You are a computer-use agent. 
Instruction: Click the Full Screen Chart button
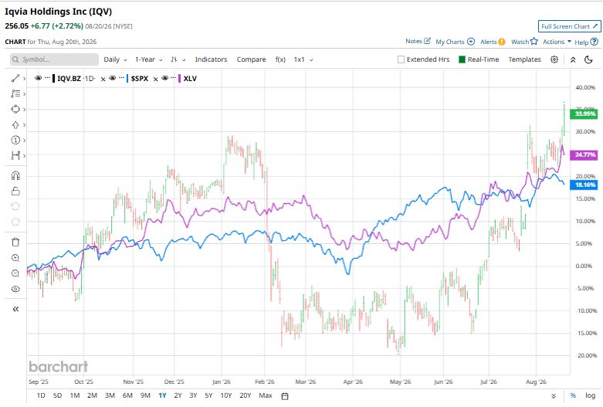pos(569,26)
